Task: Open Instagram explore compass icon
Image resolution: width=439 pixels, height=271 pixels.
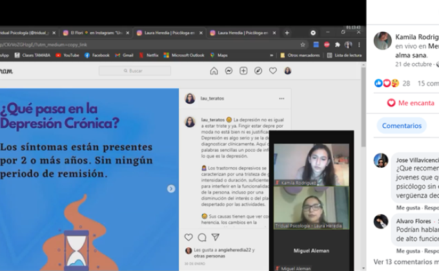Action: pos(258,71)
